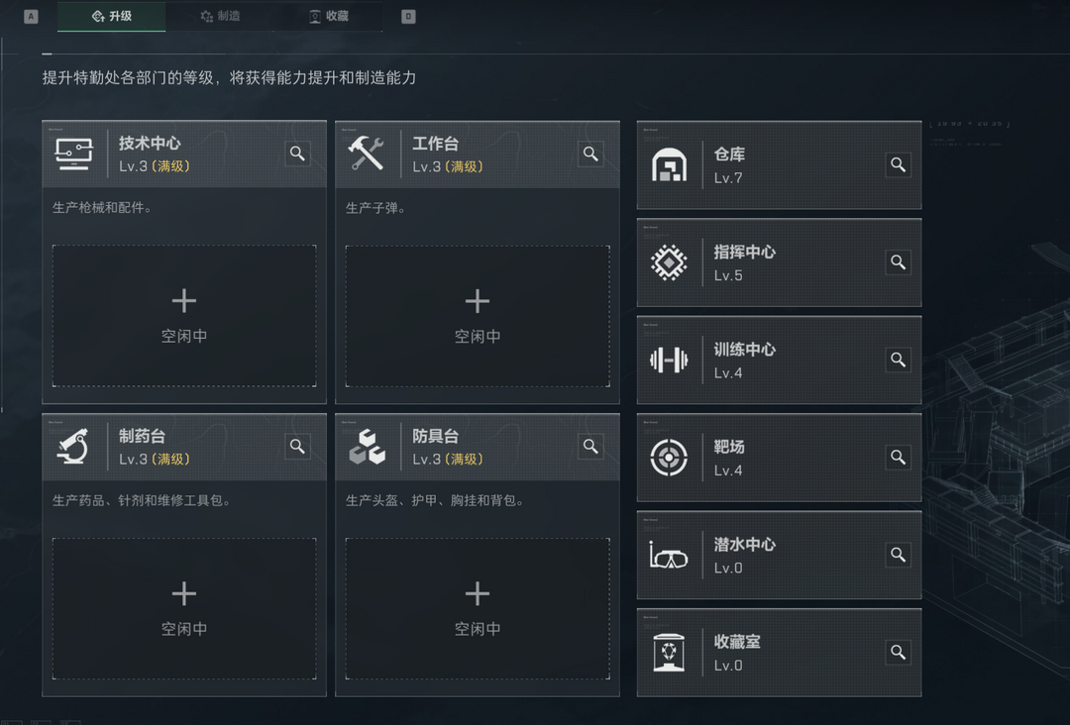Select the 升级 tab

111,17
